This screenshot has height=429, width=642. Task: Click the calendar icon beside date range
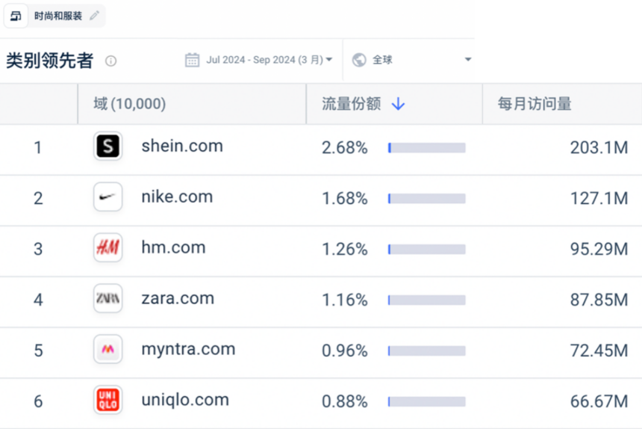[x=192, y=61]
